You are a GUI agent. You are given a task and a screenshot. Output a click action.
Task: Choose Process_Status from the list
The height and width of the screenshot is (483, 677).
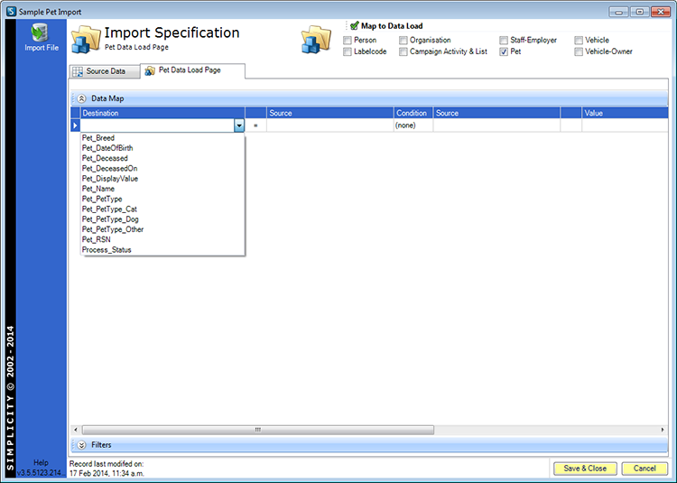click(x=162, y=250)
